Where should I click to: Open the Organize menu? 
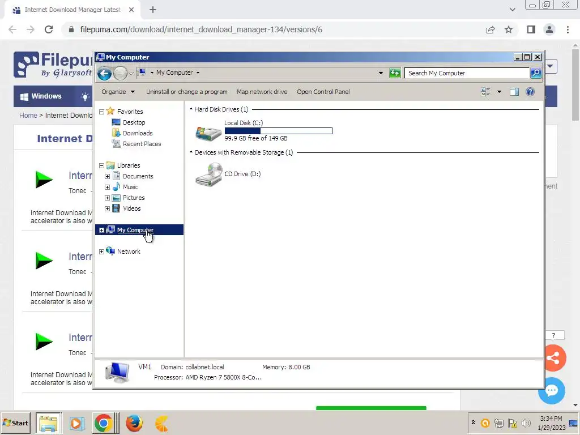118,92
